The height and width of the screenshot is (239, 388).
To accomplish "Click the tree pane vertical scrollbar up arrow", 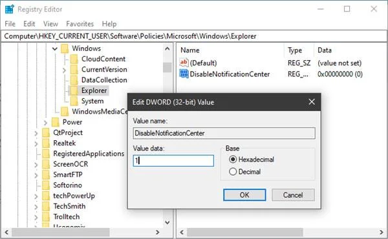I will coord(167,48).
